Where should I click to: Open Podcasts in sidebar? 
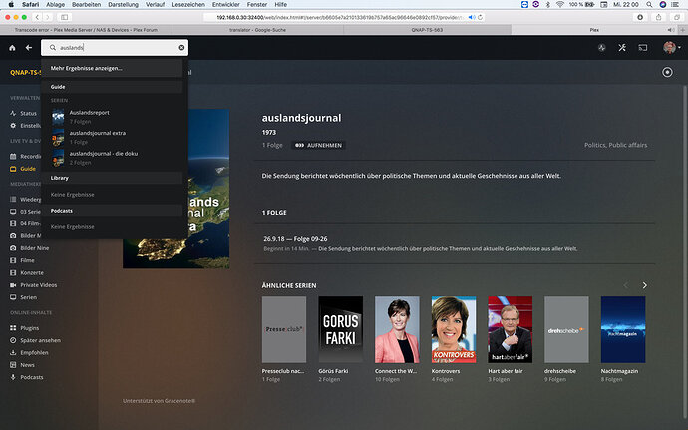(x=26, y=377)
